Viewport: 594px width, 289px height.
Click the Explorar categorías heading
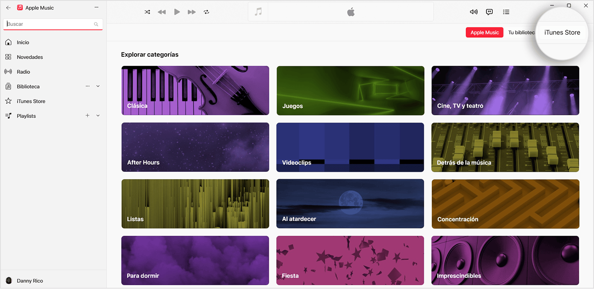coord(150,54)
